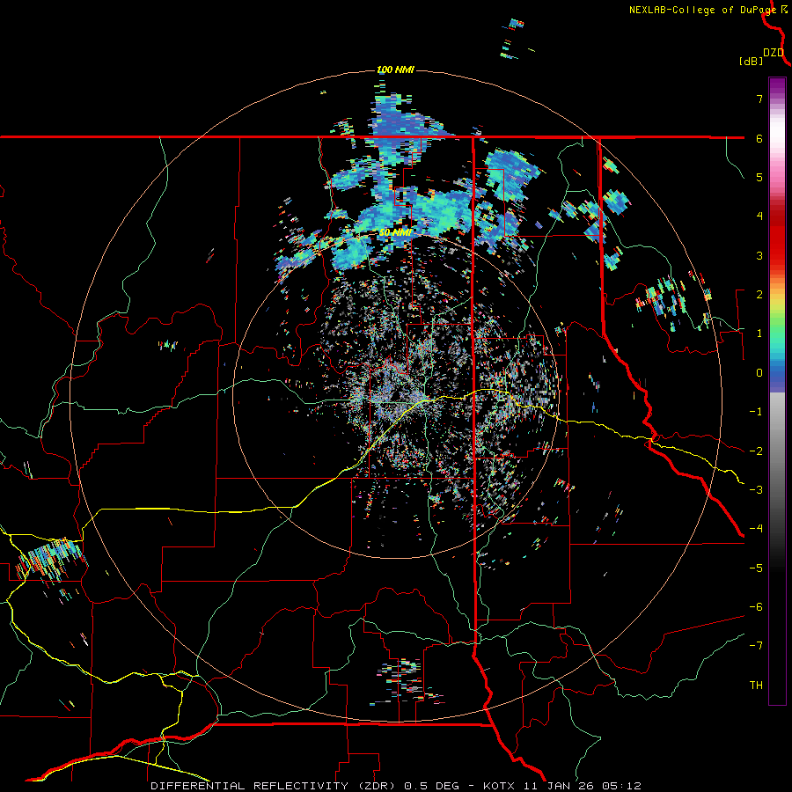
Task: Click the "4" tick label on the color scale
Action: 759,216
